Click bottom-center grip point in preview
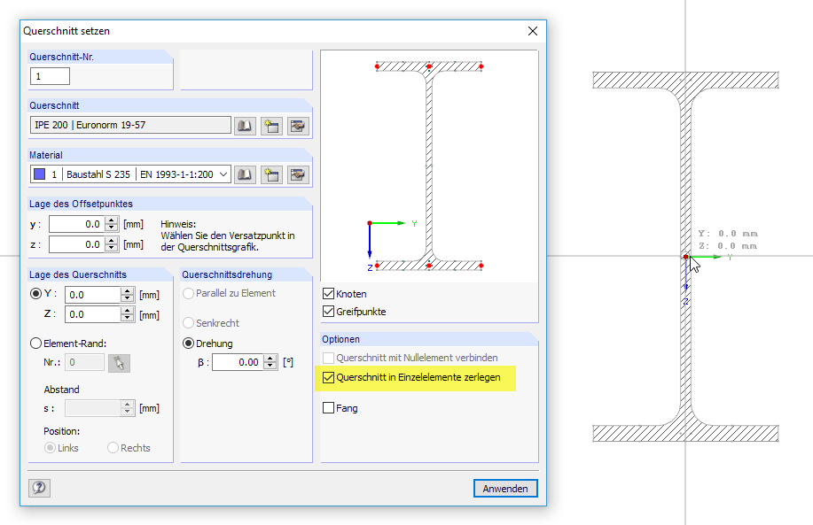The width and height of the screenshot is (813, 525). pyautogui.click(x=429, y=266)
